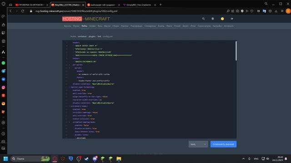Image resolution: width=291 pixels, height=163 pixels.
Task: Click the 'header:' line in editor
Action: coord(76,43)
